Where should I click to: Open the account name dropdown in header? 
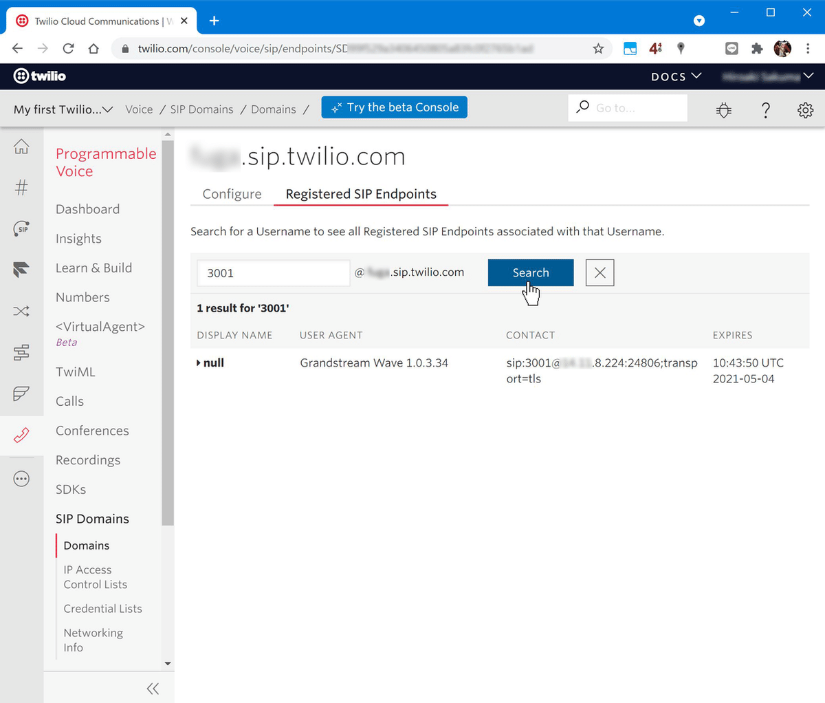tap(768, 76)
